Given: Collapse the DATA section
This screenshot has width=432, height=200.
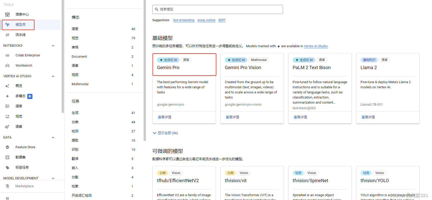Looking at the screenshot, I should pyautogui.click(x=53, y=137).
